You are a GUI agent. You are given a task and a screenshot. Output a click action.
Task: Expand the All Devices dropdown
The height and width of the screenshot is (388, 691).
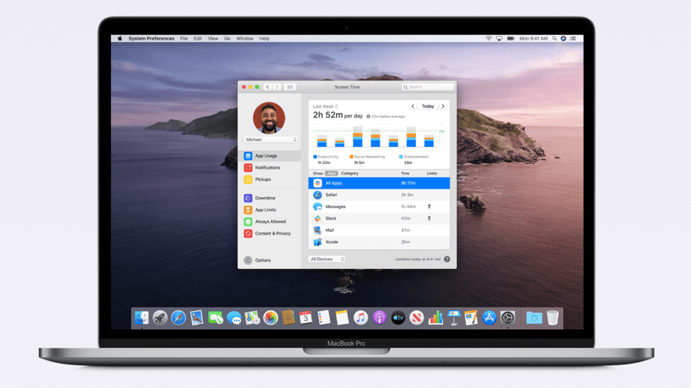tap(326, 259)
